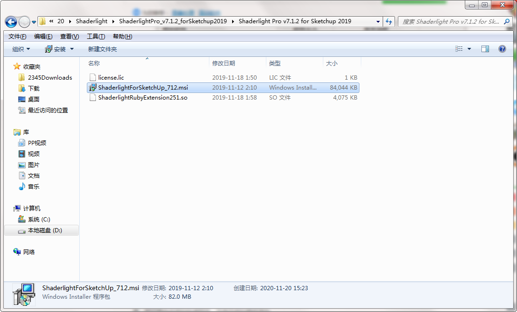Click the refresh button beside address bar
The image size is (517, 312).
tap(389, 22)
